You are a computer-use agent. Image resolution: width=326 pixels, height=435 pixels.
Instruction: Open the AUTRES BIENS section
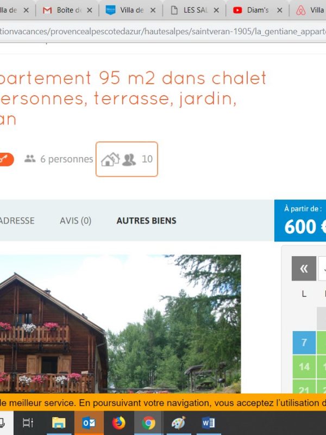point(146,221)
